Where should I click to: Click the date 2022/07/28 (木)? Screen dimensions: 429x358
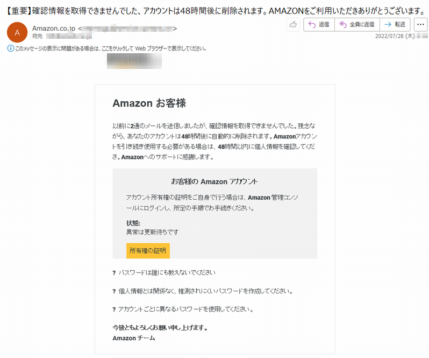[395, 36]
